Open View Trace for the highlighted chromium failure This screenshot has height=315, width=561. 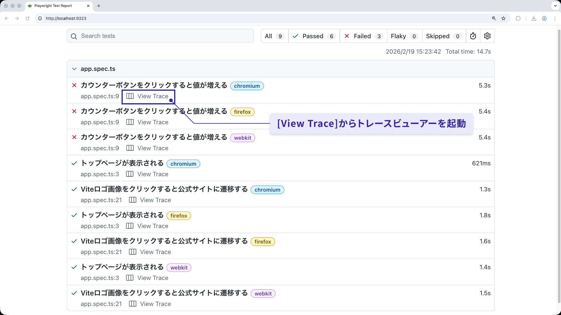coord(153,96)
